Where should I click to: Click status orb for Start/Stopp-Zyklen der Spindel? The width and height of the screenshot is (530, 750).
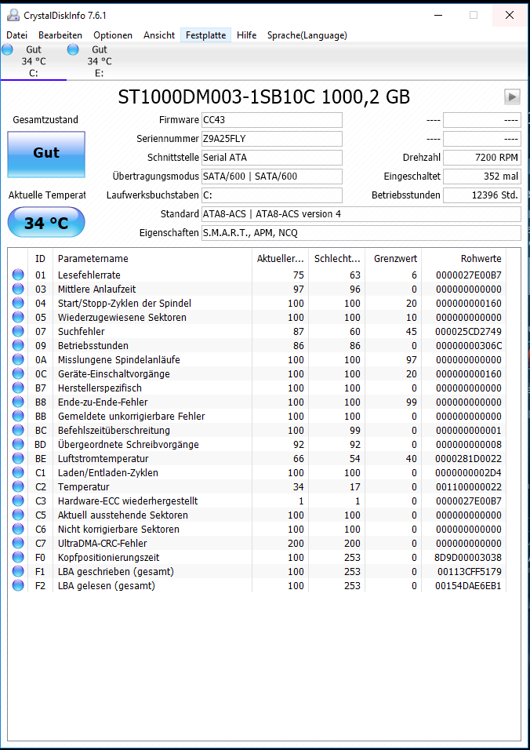(x=18, y=303)
